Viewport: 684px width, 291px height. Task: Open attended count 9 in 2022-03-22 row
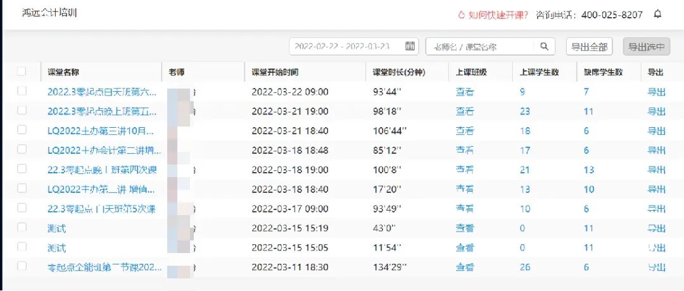click(522, 92)
